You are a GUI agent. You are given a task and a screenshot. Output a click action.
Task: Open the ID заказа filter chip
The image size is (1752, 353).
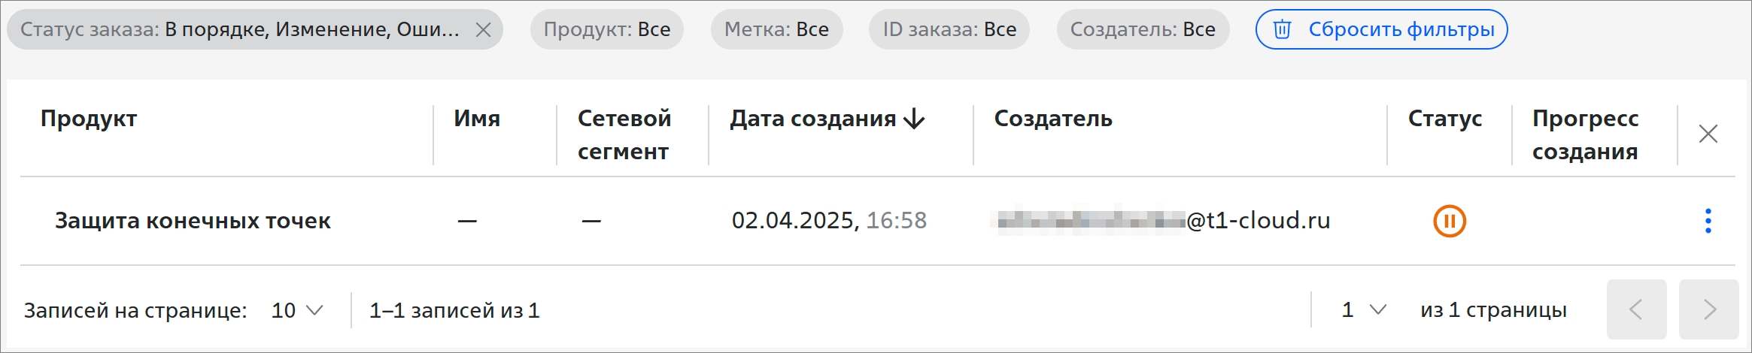coord(949,29)
